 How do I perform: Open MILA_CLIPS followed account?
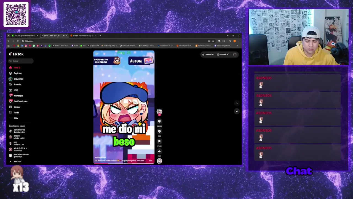(x=18, y=149)
